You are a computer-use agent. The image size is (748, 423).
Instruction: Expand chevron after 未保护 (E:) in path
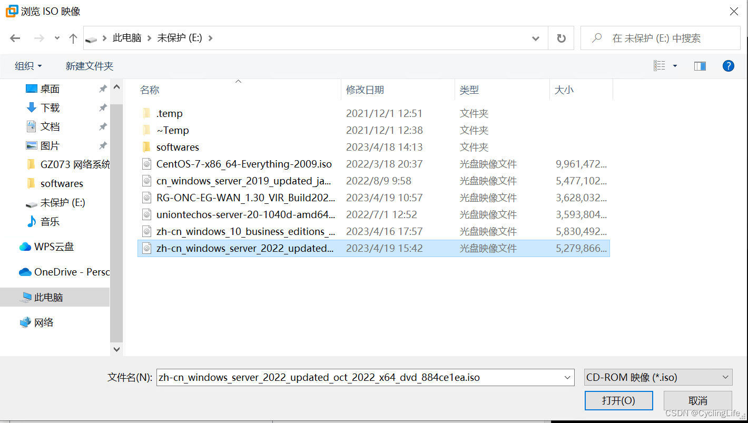[211, 38]
